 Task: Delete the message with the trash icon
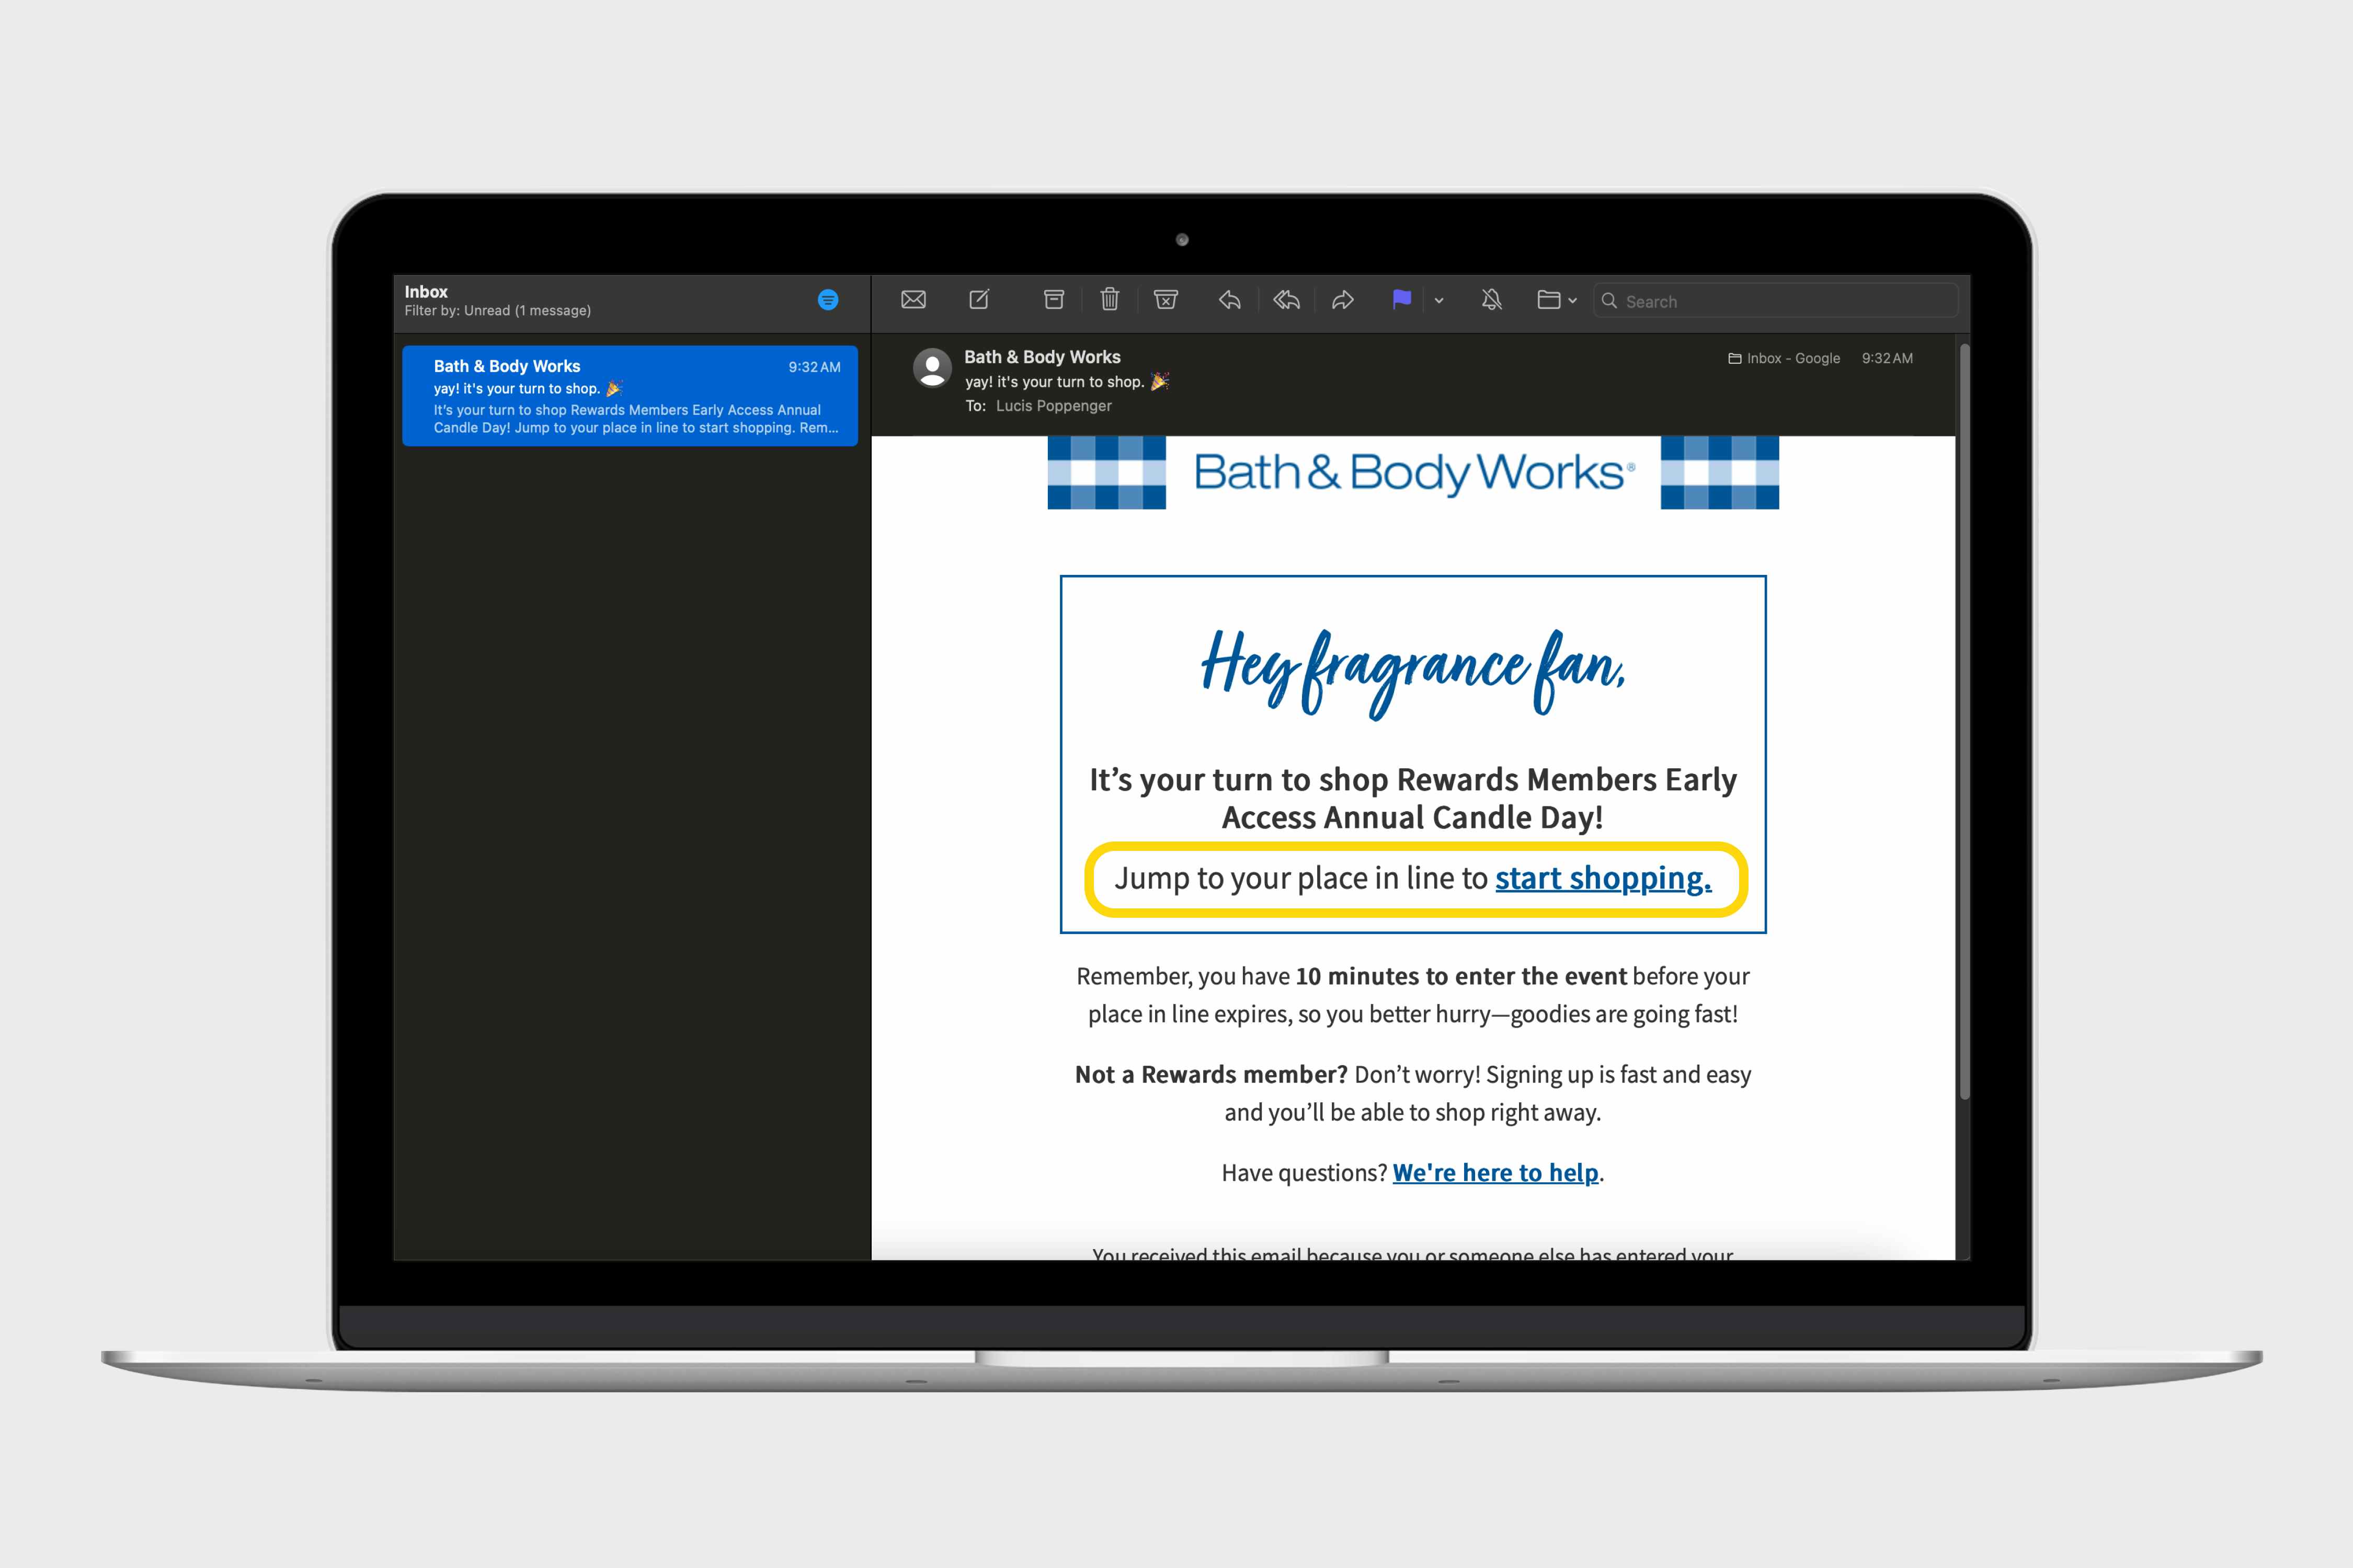click(x=1110, y=300)
